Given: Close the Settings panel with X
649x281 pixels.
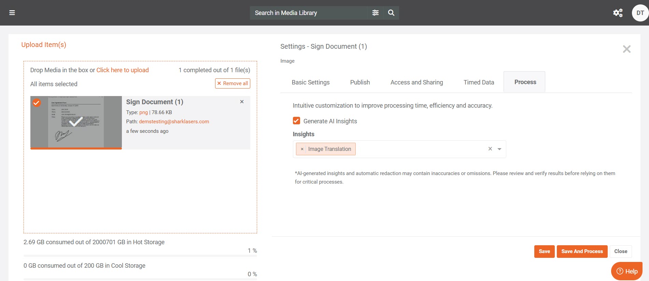Looking at the screenshot, I should [x=626, y=49].
